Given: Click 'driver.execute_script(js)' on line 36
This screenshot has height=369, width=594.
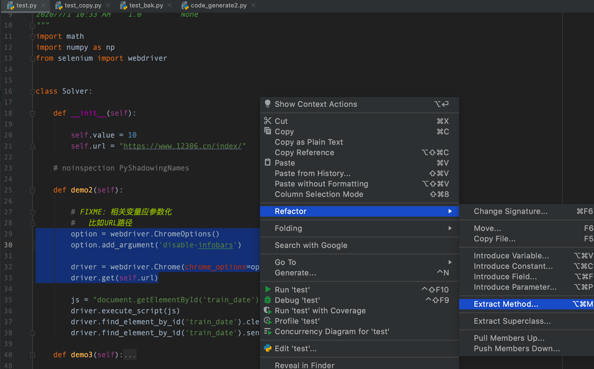Looking at the screenshot, I should (125, 311).
